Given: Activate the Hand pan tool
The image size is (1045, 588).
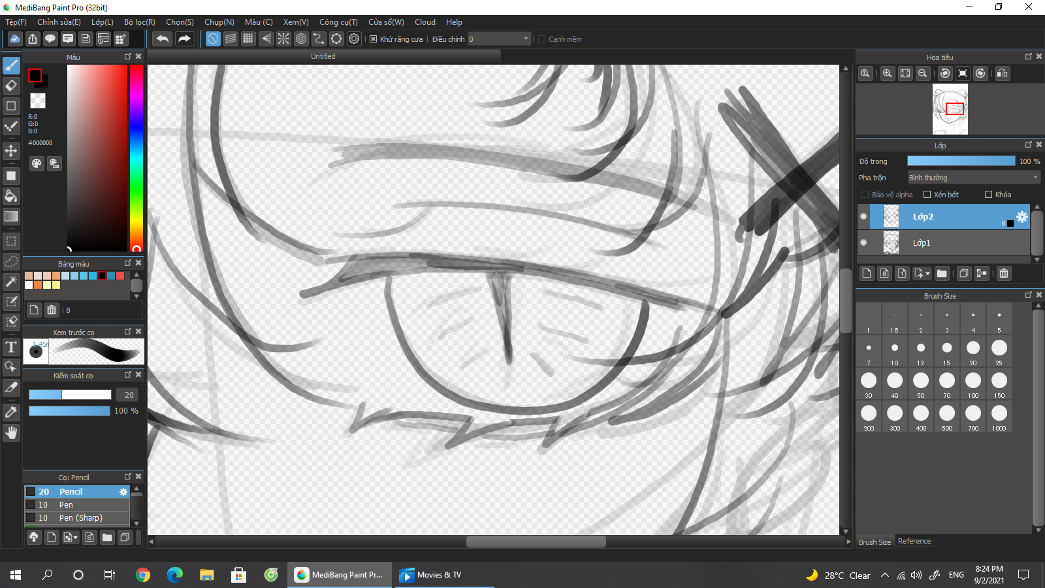Looking at the screenshot, I should (x=11, y=433).
